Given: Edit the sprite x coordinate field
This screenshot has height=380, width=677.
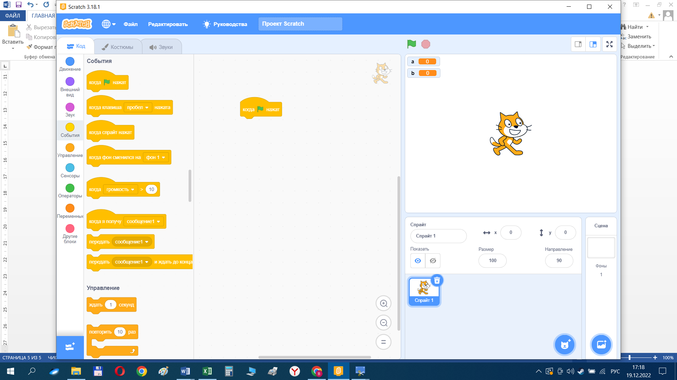Looking at the screenshot, I should click(x=511, y=232).
